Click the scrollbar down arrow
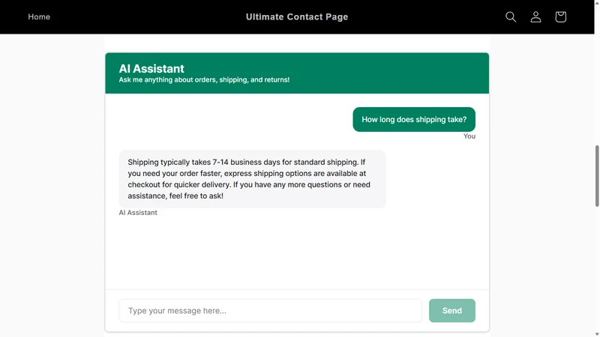Screen dimensions: 600x337 tap(596, 334)
